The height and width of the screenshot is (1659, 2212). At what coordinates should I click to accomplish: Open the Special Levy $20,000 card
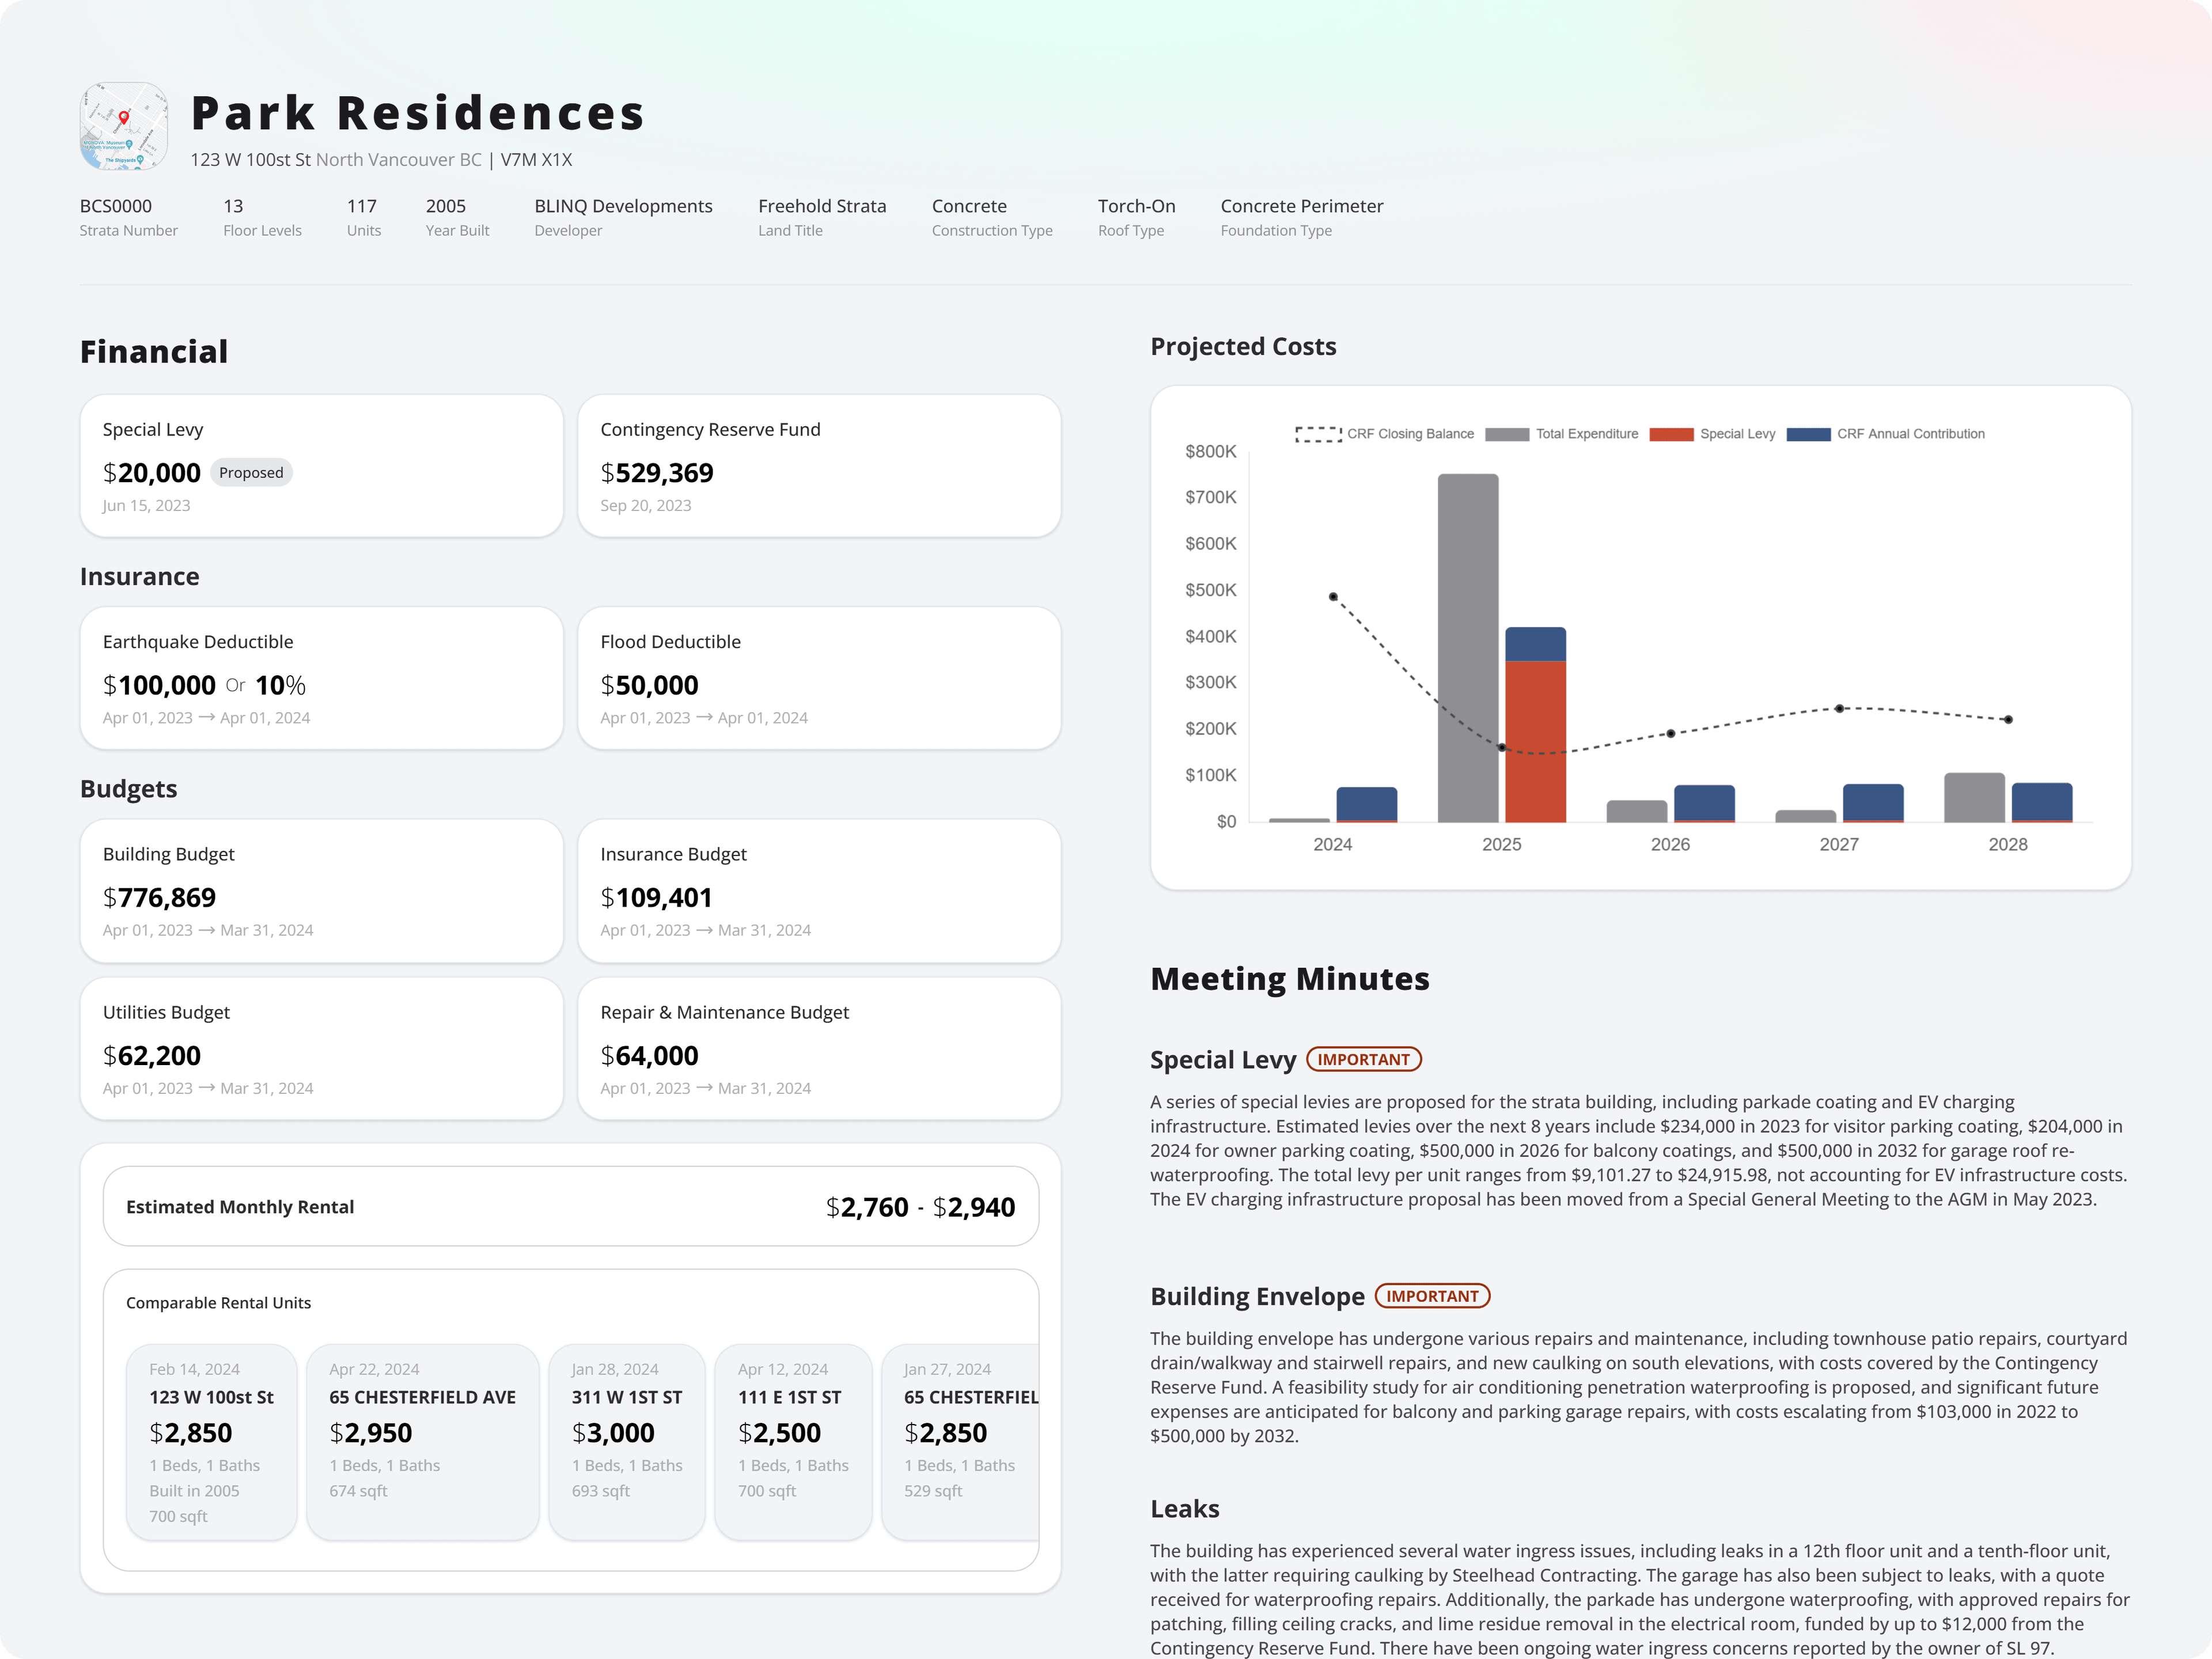tap(321, 466)
